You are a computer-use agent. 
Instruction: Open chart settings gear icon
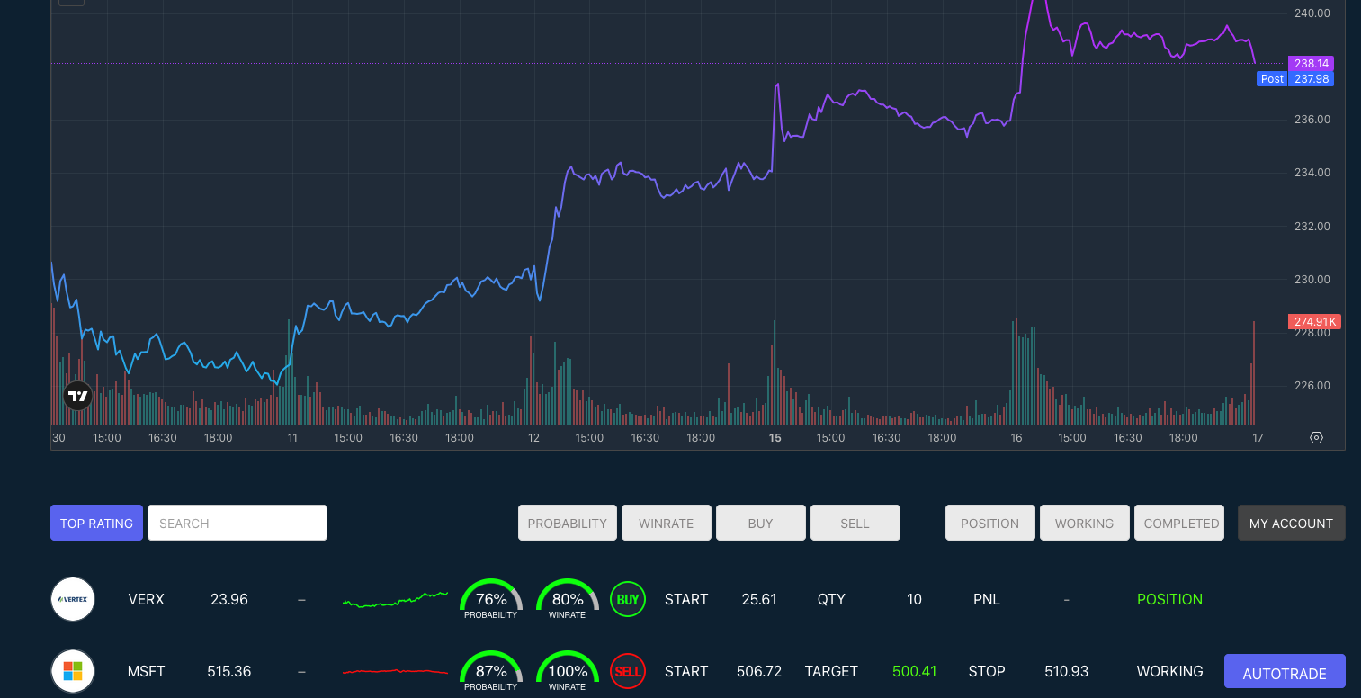pyautogui.click(x=1316, y=438)
